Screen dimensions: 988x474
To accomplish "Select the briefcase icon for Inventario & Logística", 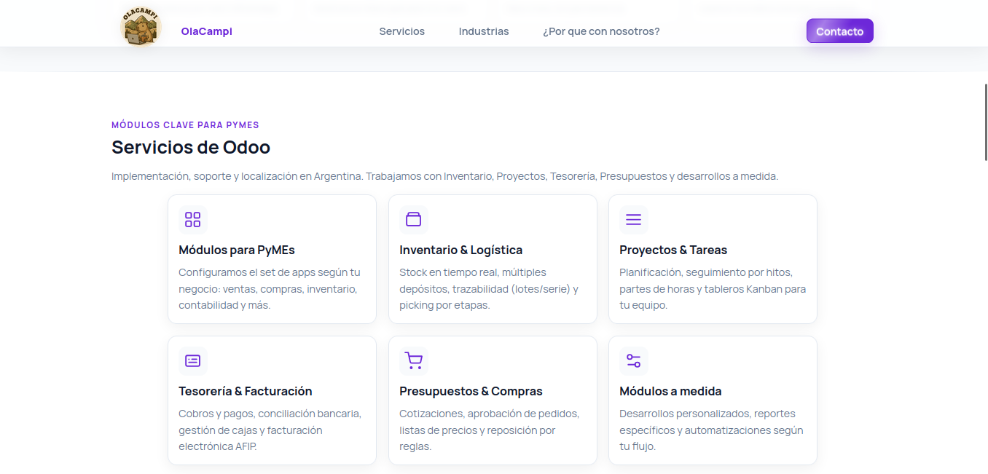I will pyautogui.click(x=413, y=219).
